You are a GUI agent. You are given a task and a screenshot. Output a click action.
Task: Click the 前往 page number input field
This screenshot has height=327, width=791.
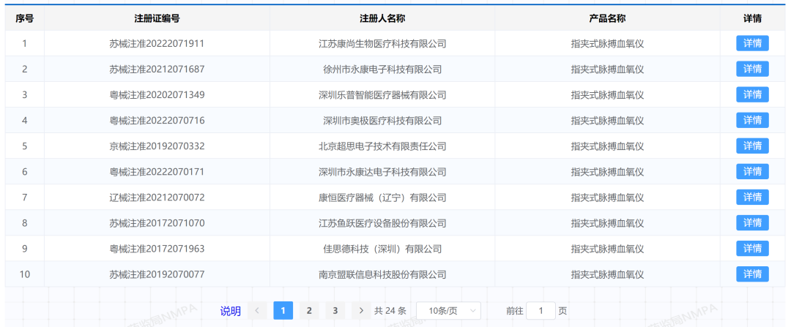(x=541, y=311)
